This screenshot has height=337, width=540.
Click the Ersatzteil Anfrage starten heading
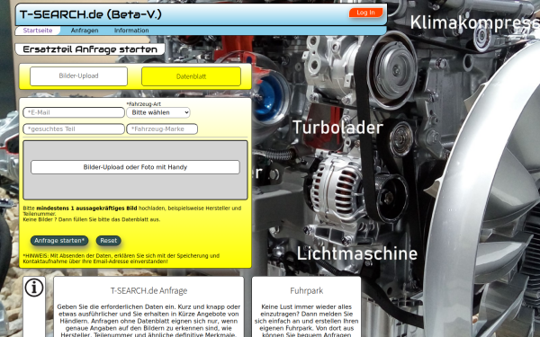pyautogui.click(x=90, y=49)
